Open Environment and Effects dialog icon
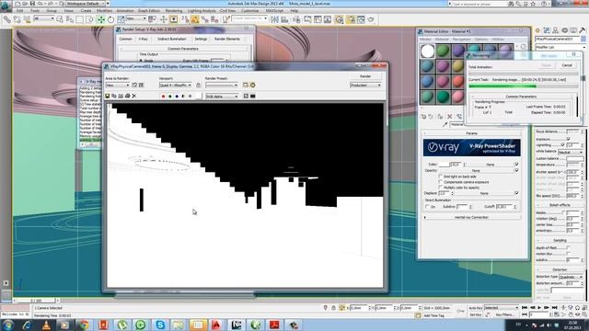The width and height of the screenshot is (589, 331). click(x=253, y=86)
